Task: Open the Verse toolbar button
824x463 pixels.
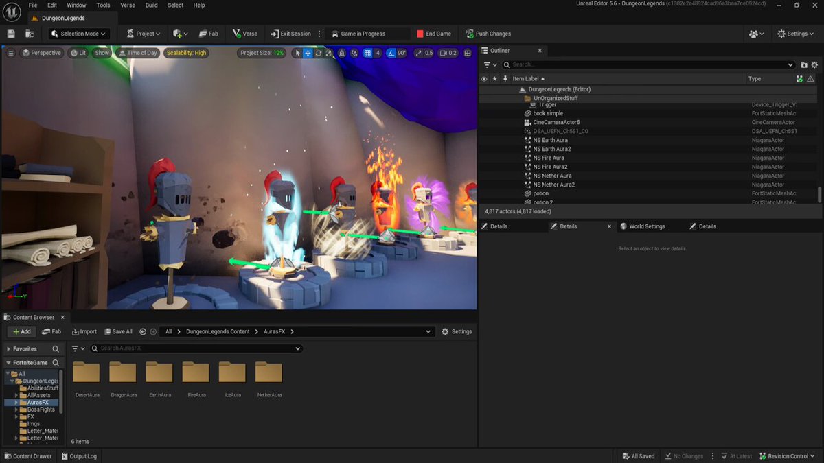Action: click(245, 34)
